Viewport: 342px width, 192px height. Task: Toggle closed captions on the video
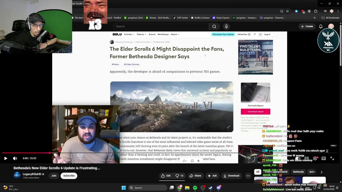[x=307, y=158]
